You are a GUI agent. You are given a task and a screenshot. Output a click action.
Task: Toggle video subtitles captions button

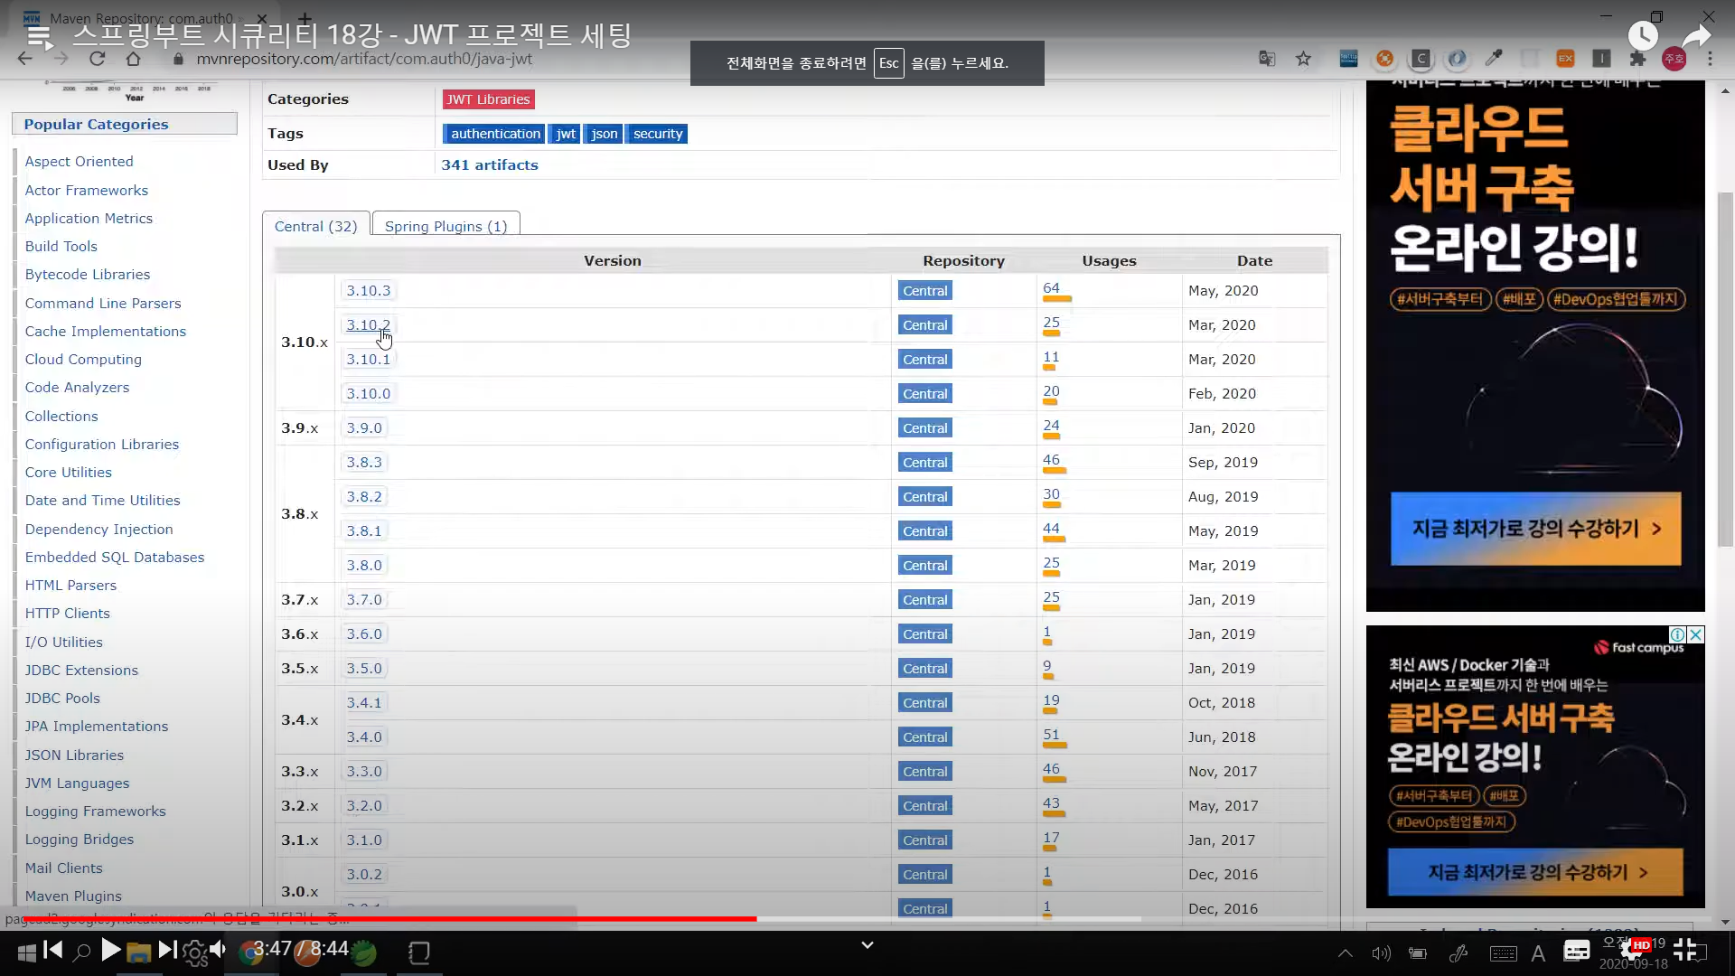pos(1576,950)
